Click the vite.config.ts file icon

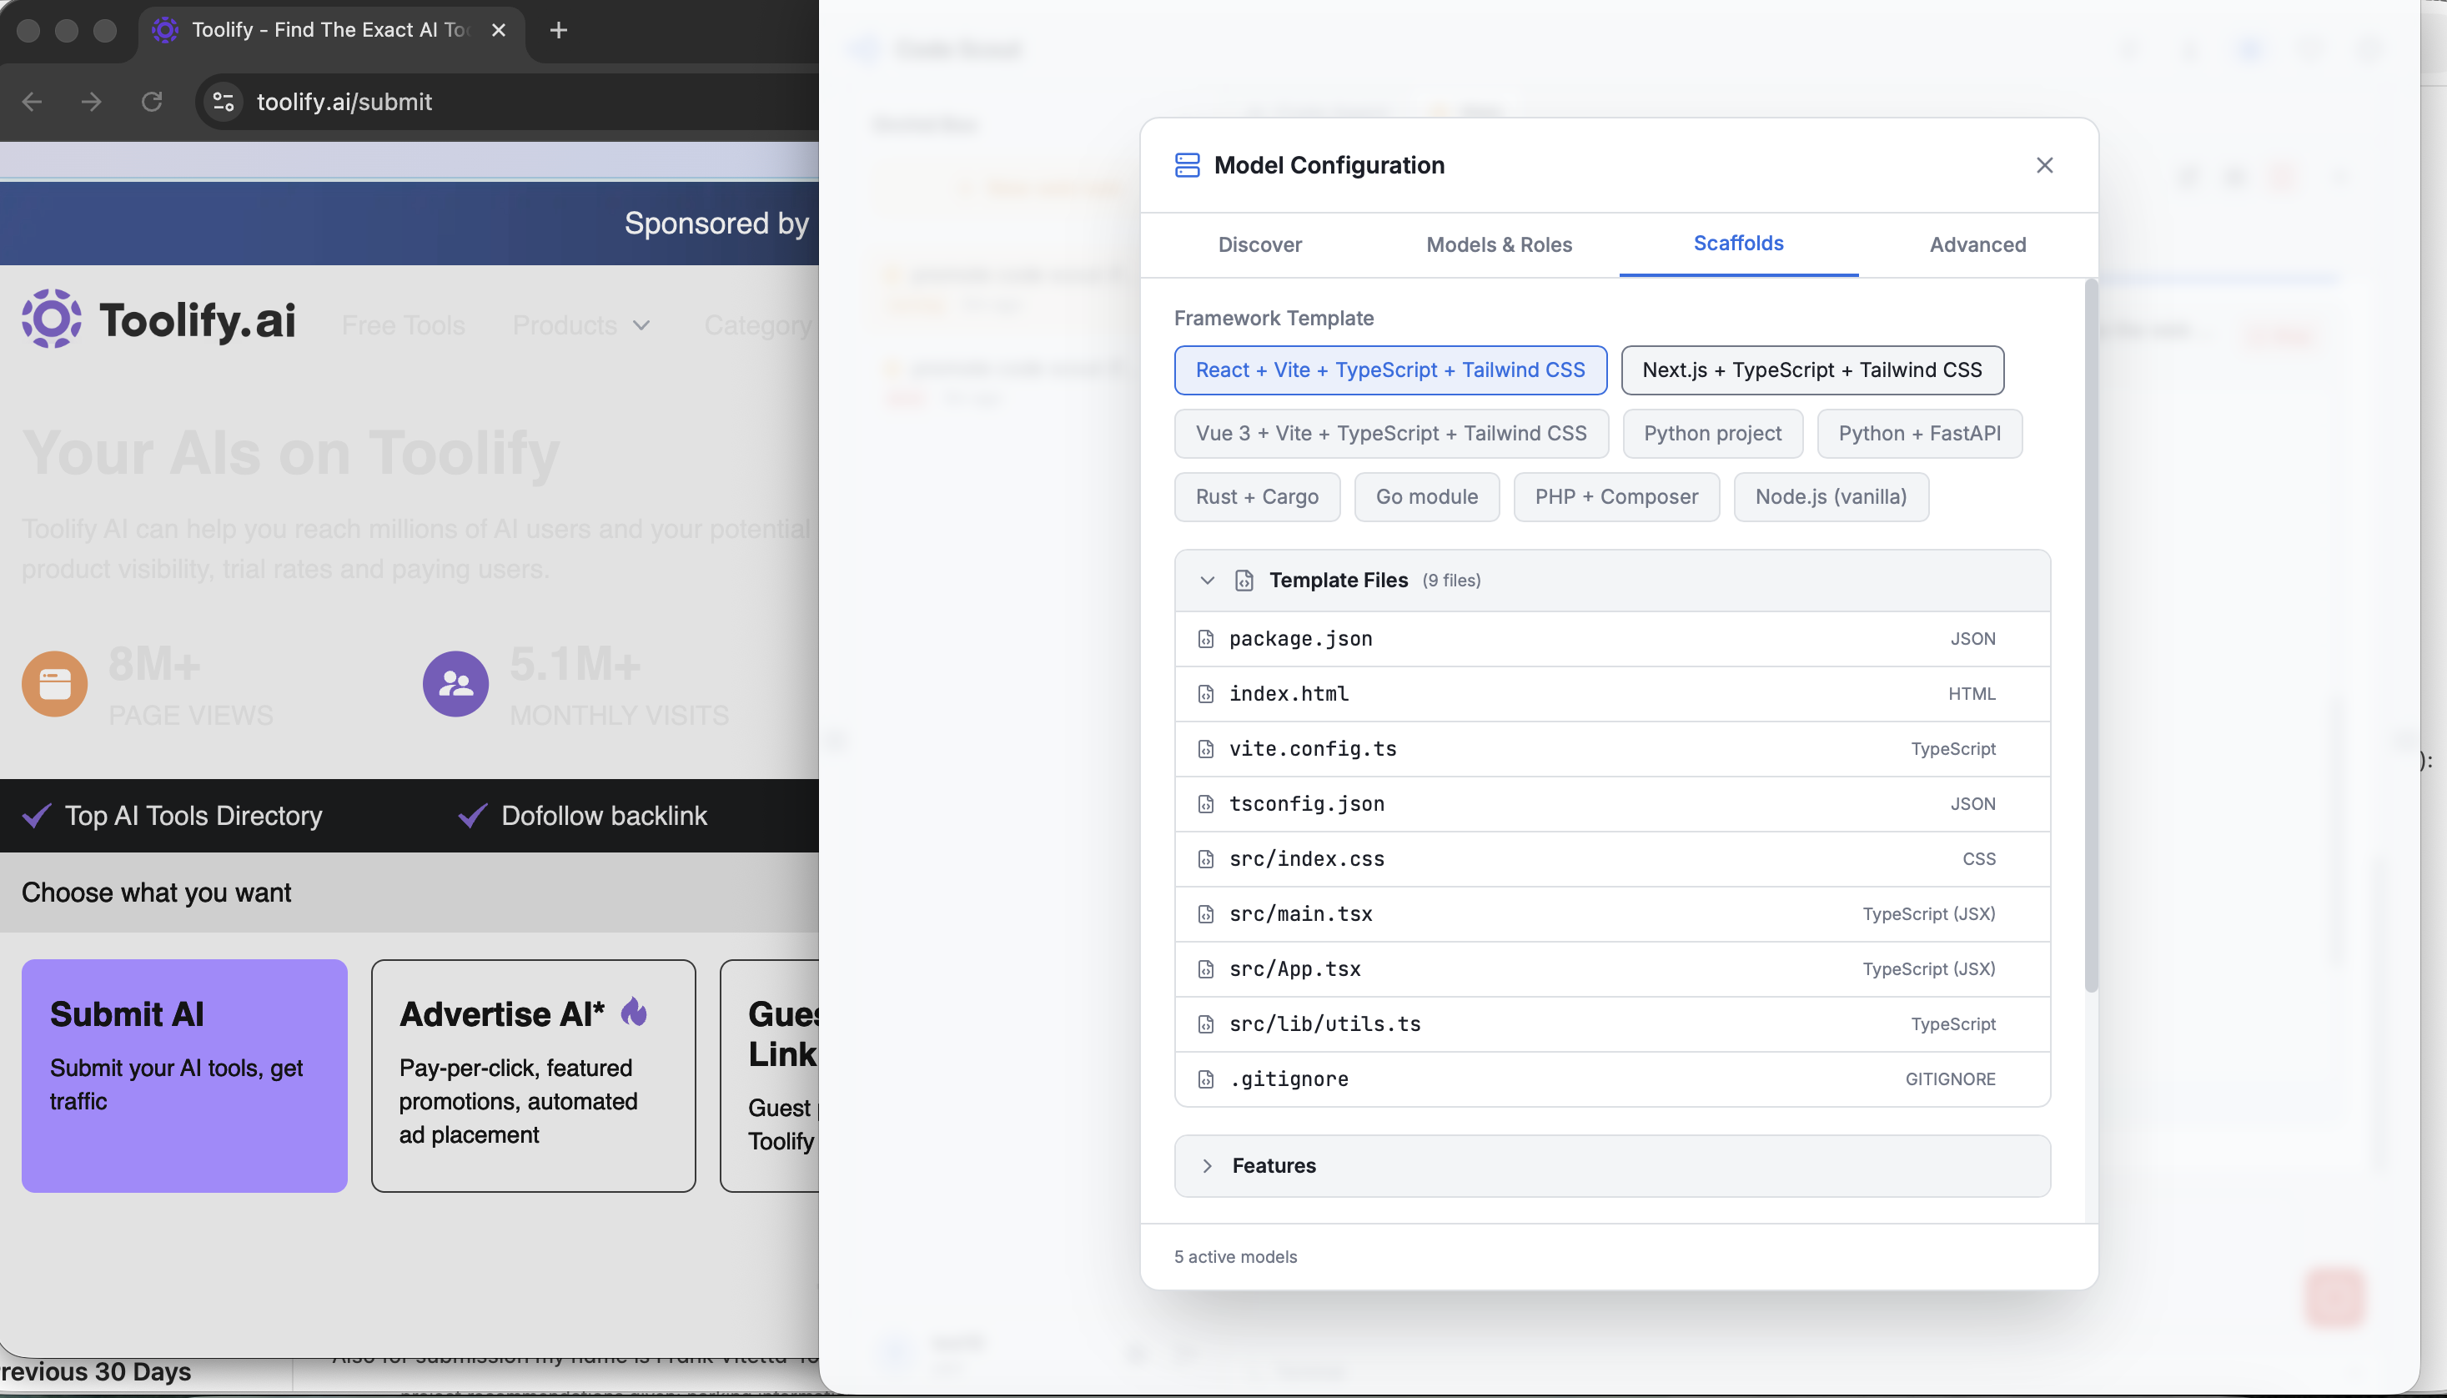click(1206, 749)
